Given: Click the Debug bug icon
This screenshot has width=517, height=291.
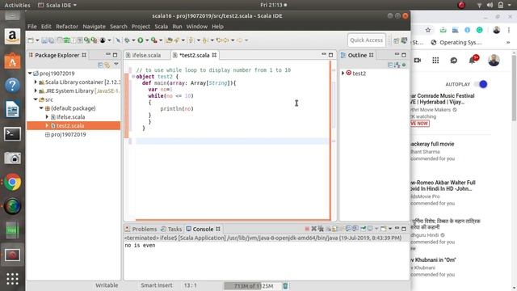Looking at the screenshot, I should point(127,40).
